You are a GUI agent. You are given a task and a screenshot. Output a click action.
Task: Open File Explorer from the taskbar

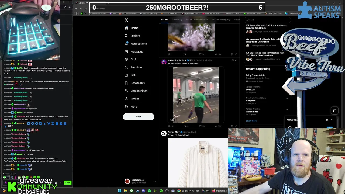(x=126, y=191)
